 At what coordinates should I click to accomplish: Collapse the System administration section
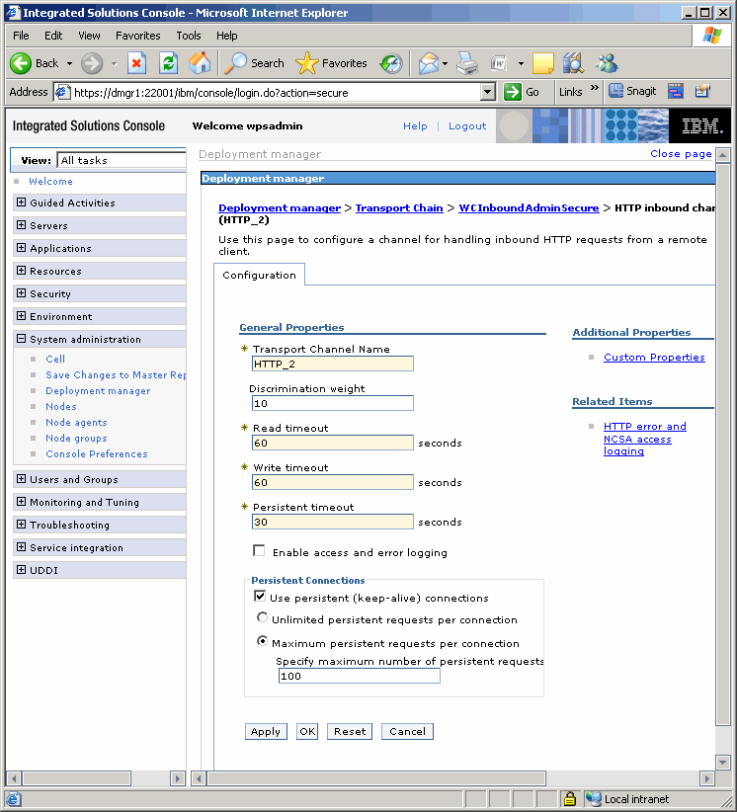click(x=22, y=340)
